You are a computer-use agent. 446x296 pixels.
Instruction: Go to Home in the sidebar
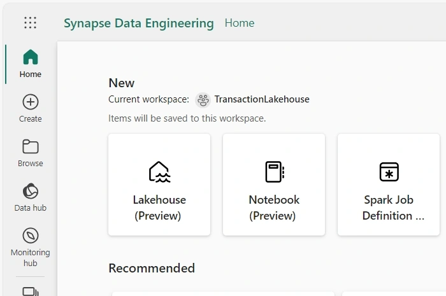[31, 64]
